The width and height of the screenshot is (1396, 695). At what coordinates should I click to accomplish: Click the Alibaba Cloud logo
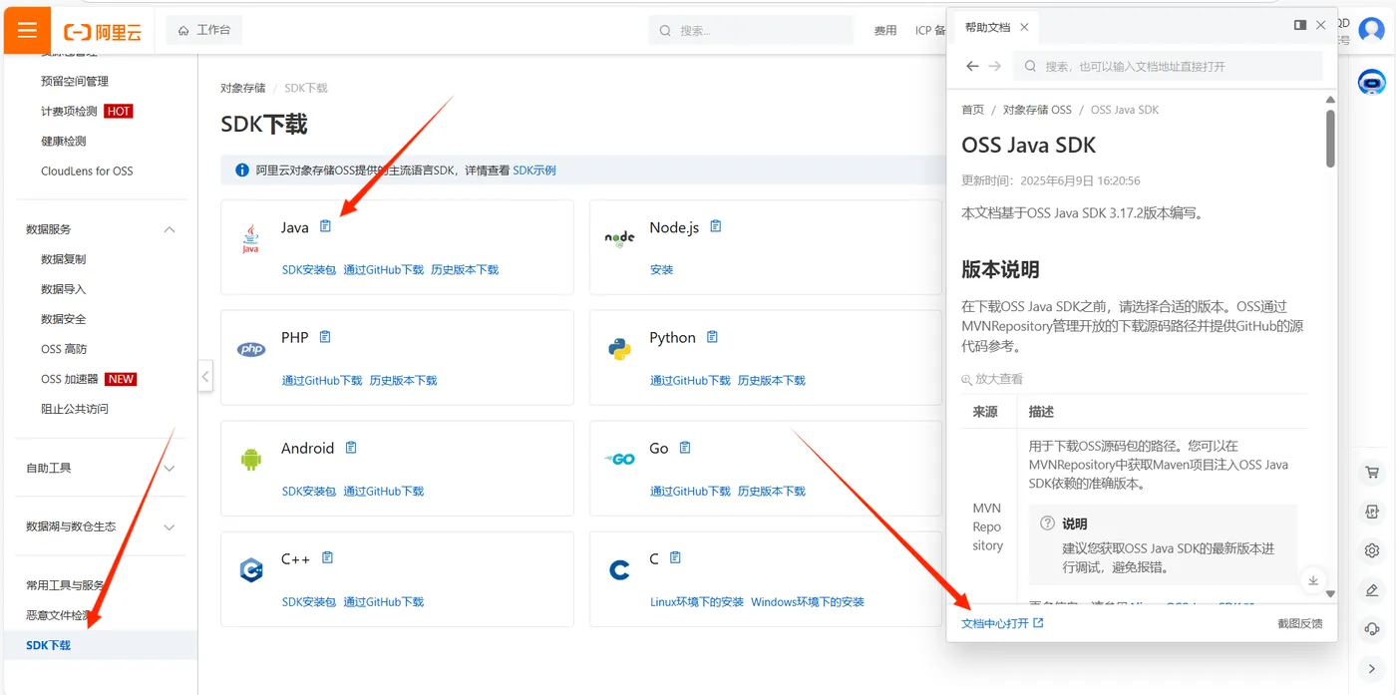tap(103, 32)
